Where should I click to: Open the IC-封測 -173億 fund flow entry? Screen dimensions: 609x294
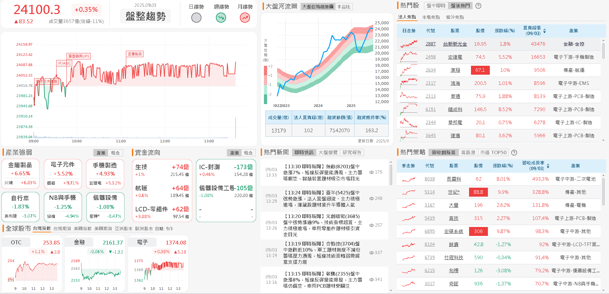pos(226,170)
